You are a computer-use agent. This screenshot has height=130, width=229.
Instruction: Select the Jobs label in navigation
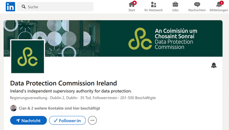point(175,10)
